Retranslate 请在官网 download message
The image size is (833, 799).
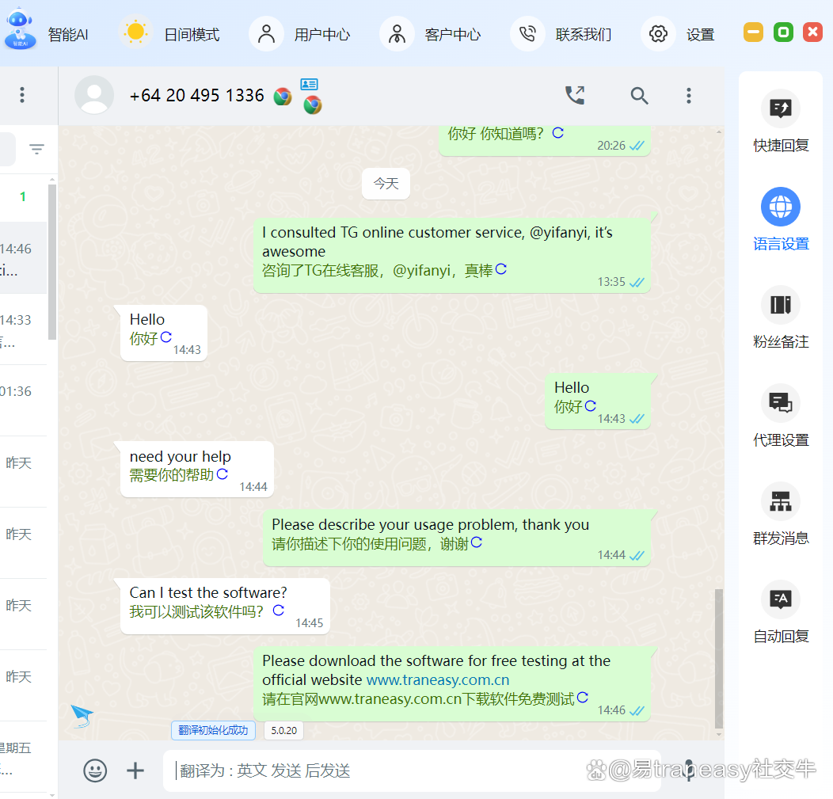click(583, 698)
